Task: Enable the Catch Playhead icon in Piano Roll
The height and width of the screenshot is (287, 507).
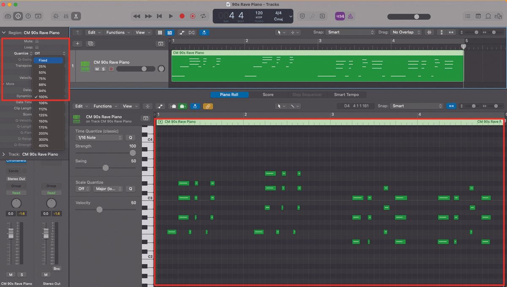Action: [195, 106]
